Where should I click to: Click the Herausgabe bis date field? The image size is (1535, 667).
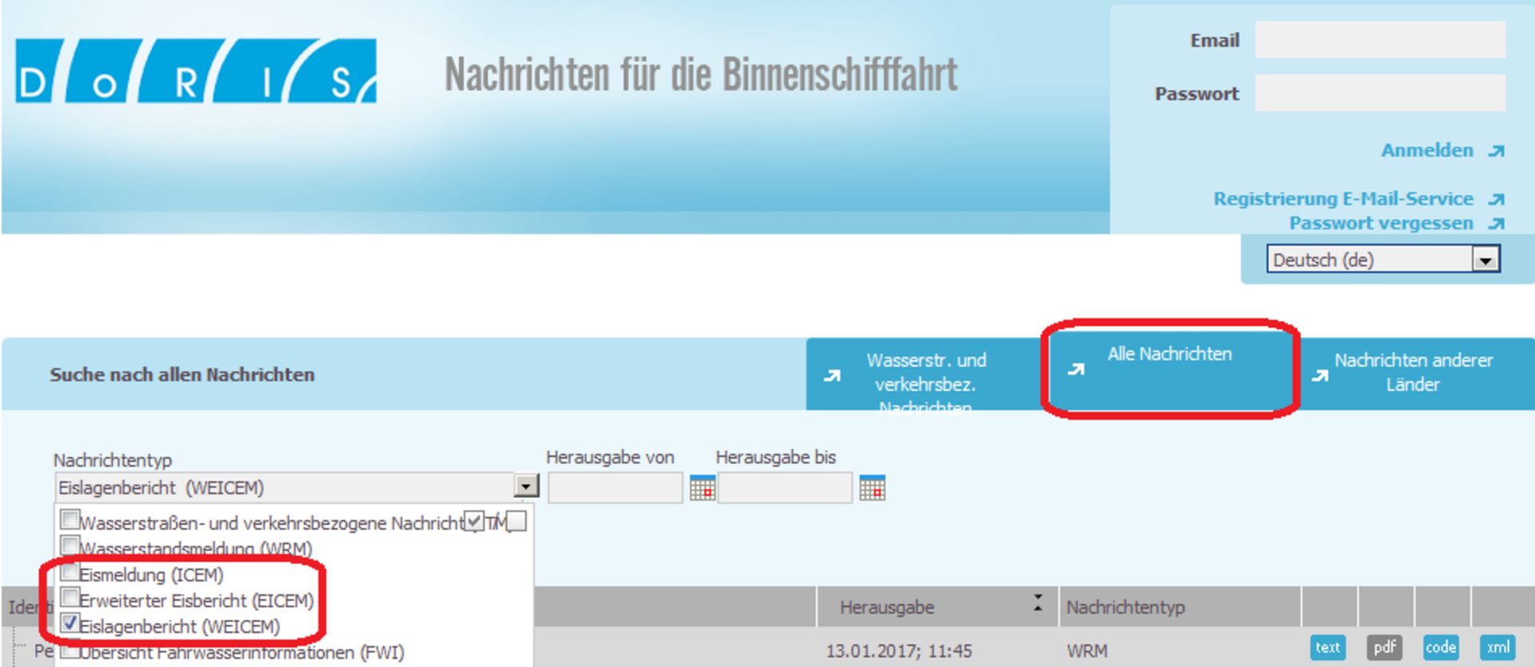785,487
